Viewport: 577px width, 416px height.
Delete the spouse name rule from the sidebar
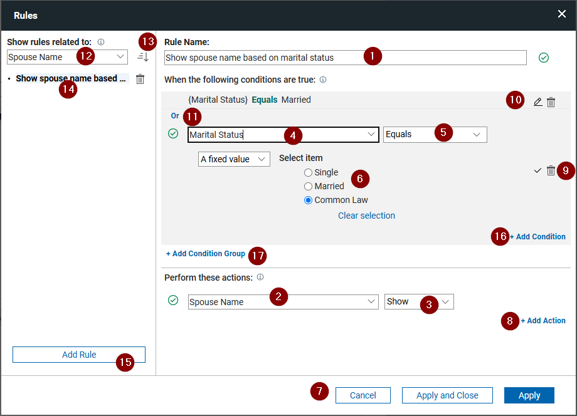click(140, 78)
